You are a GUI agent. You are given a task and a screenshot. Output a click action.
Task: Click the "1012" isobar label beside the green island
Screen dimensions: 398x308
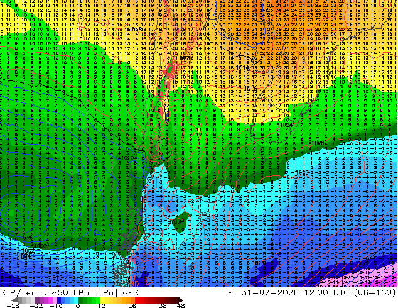[x=176, y=222]
